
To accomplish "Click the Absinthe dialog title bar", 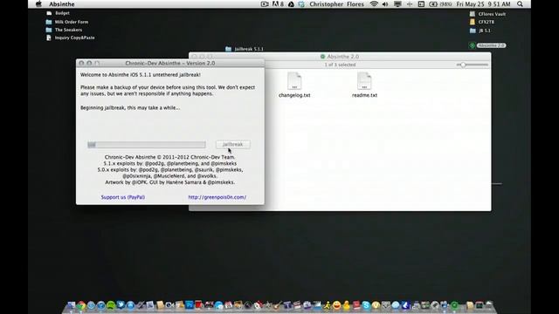I will (170, 63).
